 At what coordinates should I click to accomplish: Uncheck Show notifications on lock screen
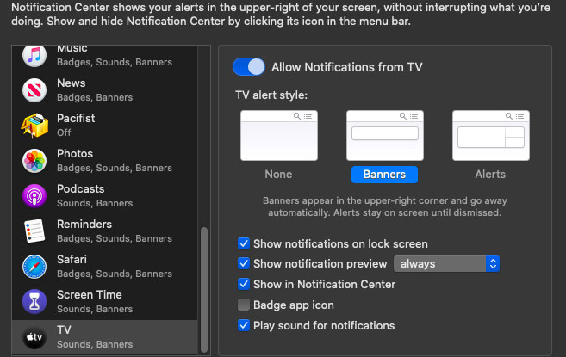point(244,243)
